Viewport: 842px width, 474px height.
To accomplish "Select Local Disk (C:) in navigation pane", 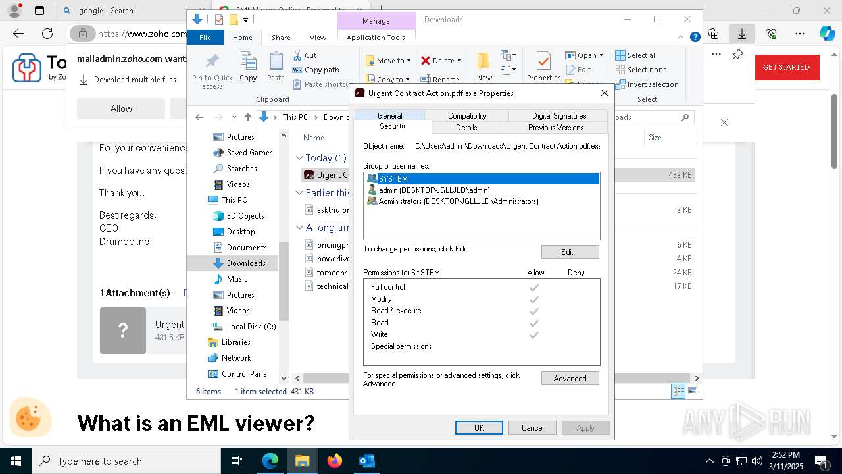I will point(243,327).
